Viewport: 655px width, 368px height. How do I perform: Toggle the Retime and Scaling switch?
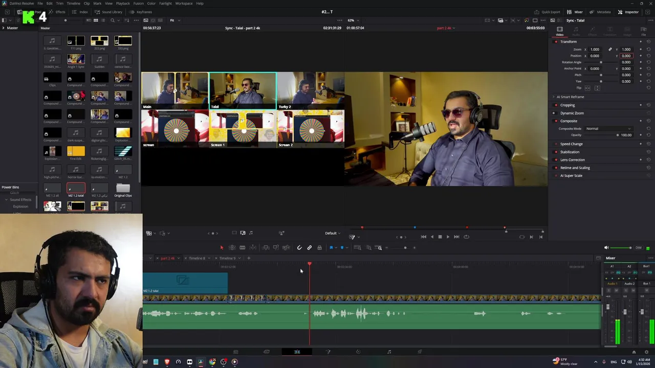click(x=555, y=168)
